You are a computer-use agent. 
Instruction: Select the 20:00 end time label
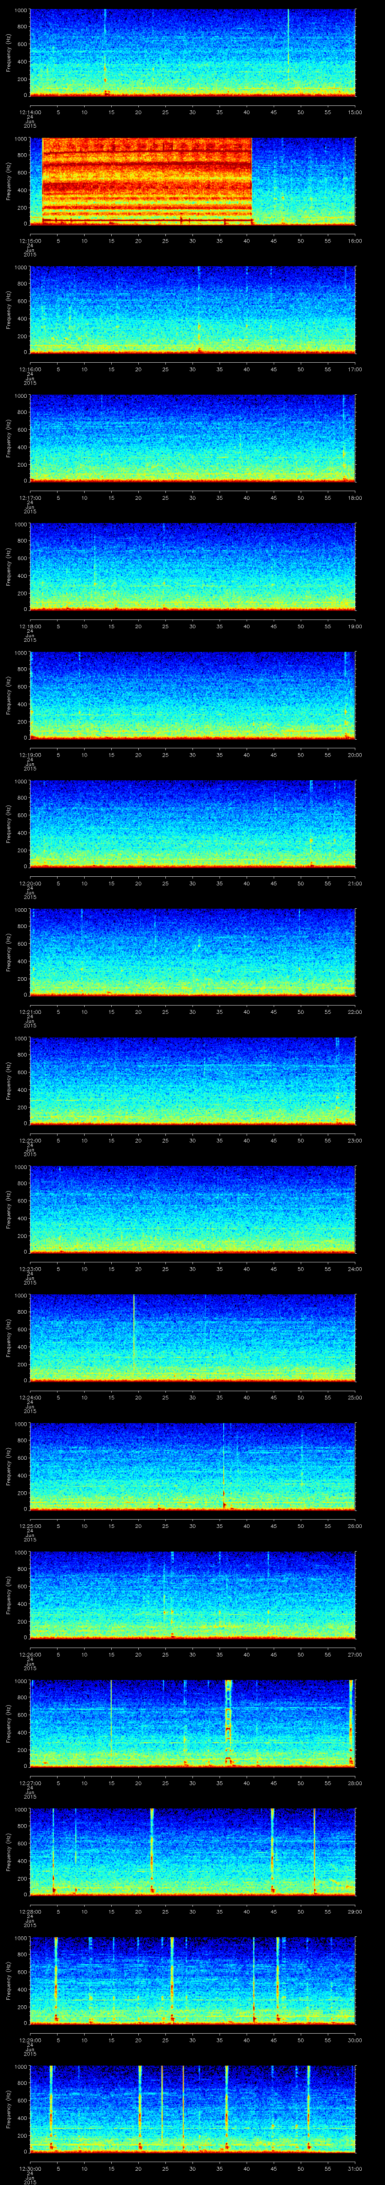click(x=355, y=755)
